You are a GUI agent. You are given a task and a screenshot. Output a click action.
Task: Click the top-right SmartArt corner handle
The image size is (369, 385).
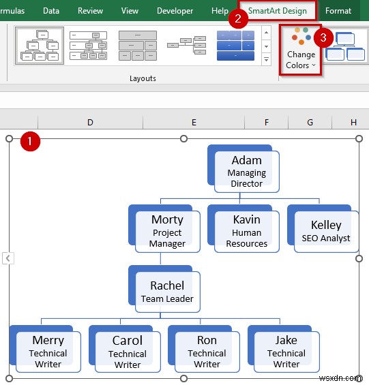tap(359, 139)
